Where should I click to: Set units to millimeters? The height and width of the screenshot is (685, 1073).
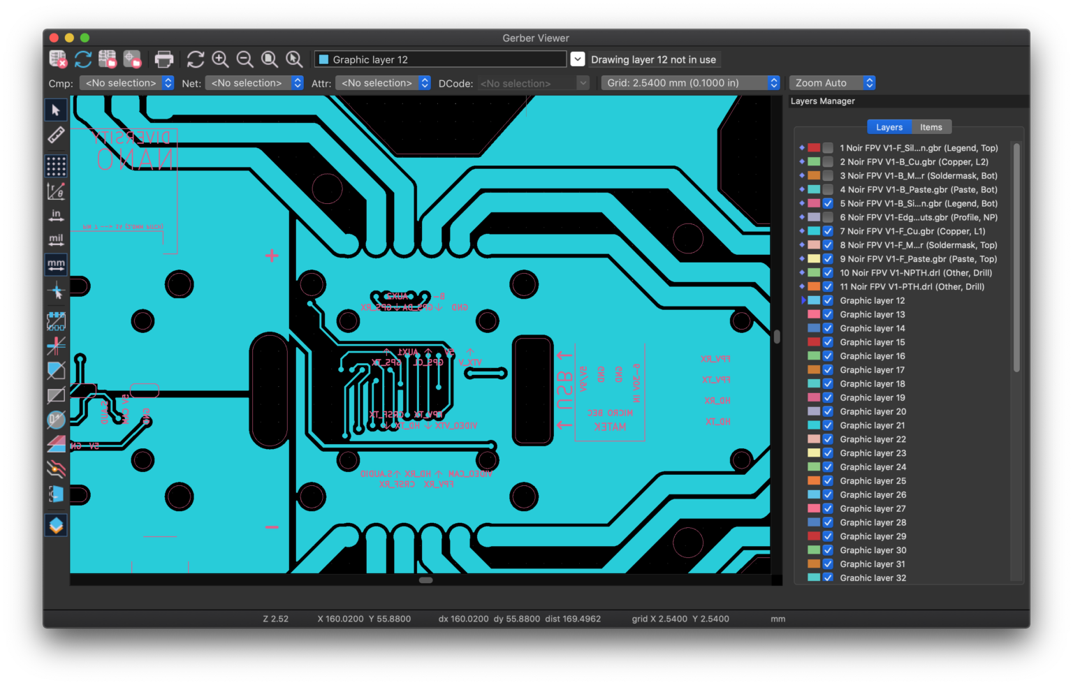[x=57, y=264]
